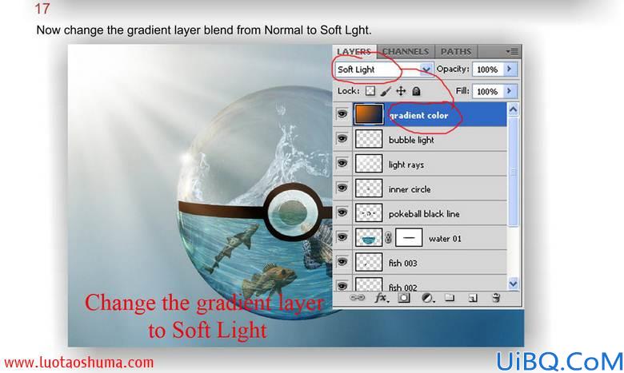Click the fish 003 layer thumbnail
The height and width of the screenshot is (373, 624).
pos(369,262)
